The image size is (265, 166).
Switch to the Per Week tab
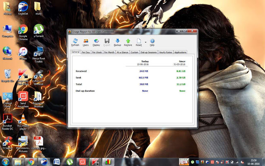[x=97, y=52]
